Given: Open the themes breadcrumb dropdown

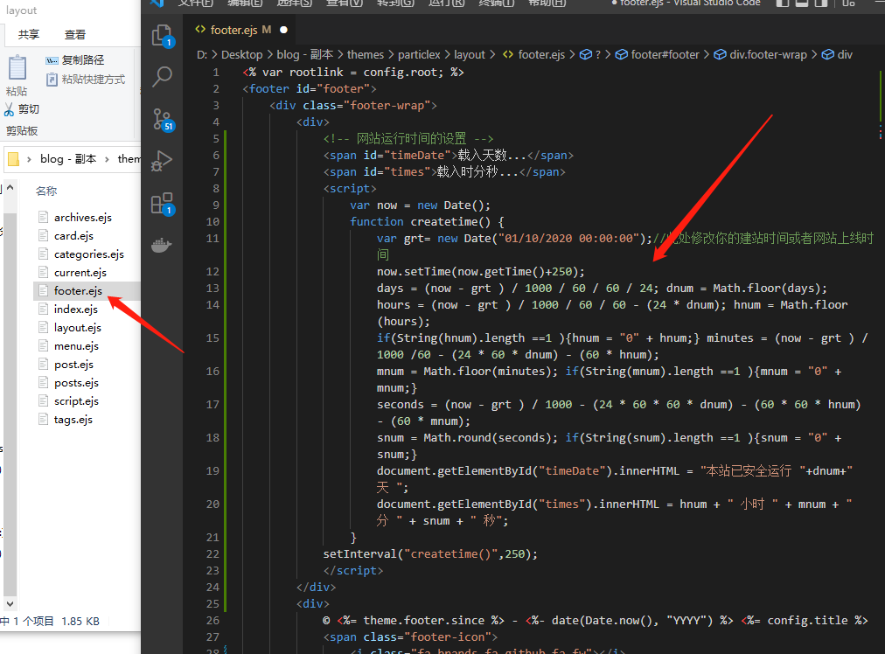Looking at the screenshot, I should pos(366,55).
